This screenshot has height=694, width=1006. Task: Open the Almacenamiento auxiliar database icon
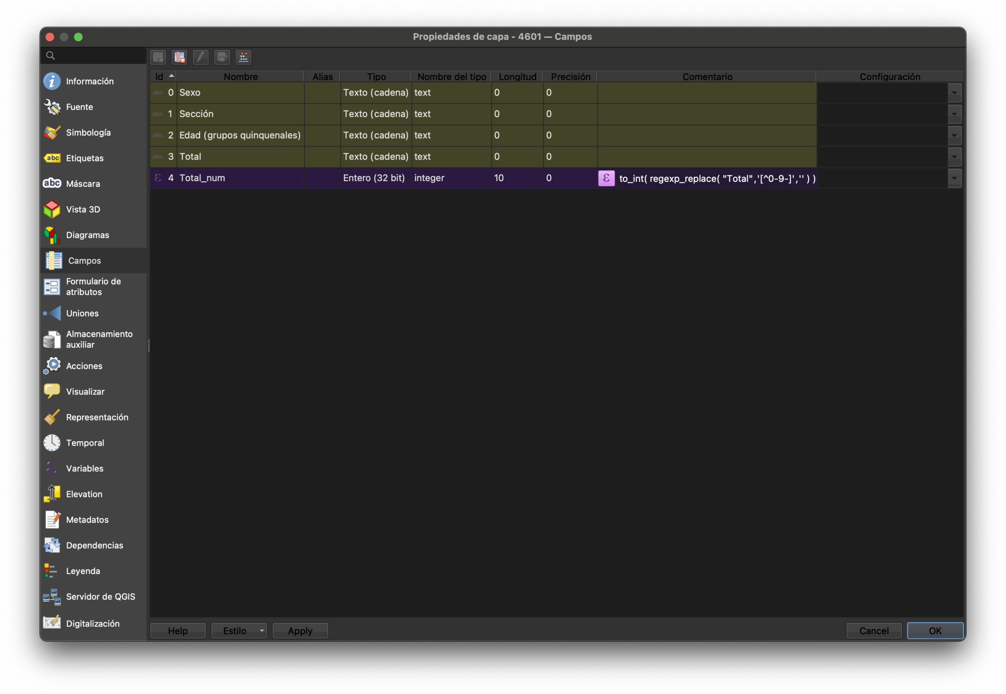click(52, 339)
